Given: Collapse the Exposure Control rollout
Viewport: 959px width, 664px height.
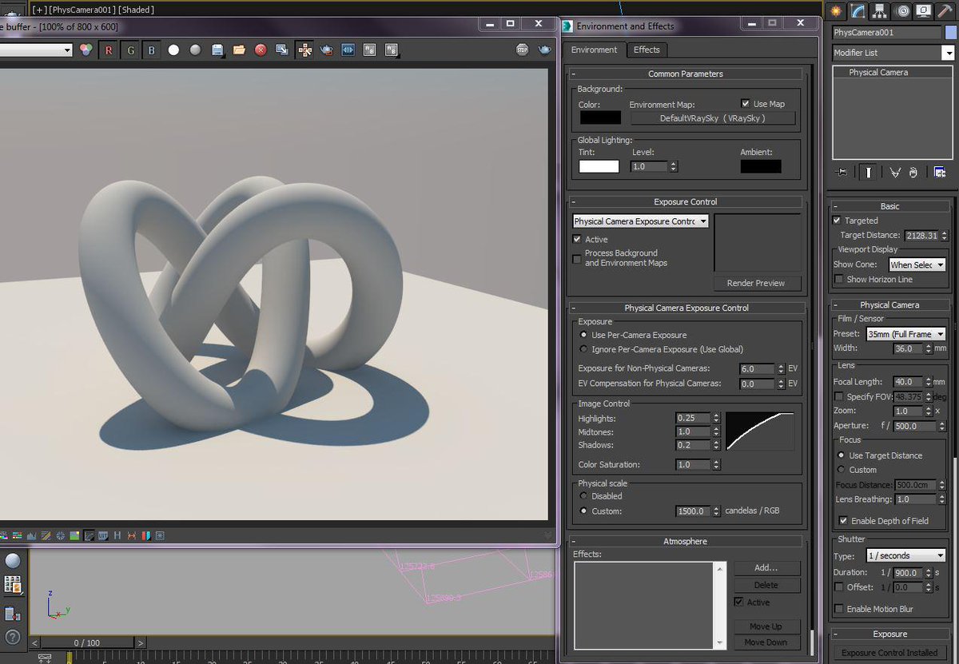Looking at the screenshot, I should click(685, 202).
